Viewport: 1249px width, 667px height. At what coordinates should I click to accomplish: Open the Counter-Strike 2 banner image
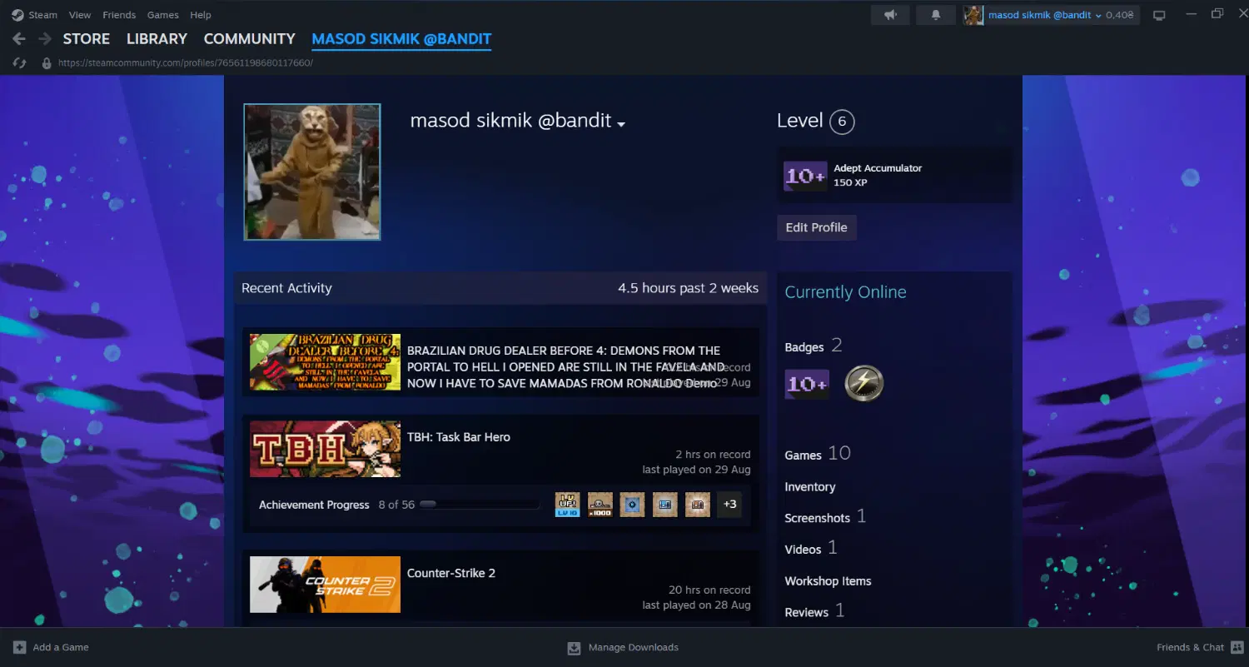click(x=325, y=585)
